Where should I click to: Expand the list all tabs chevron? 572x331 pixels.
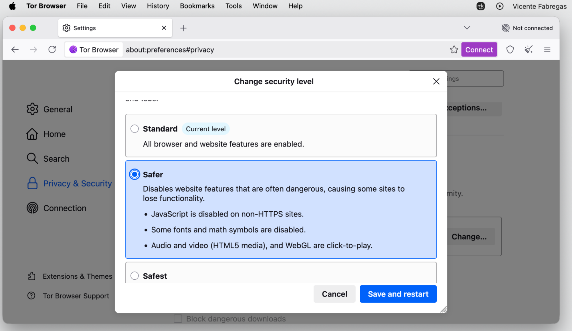(x=467, y=28)
